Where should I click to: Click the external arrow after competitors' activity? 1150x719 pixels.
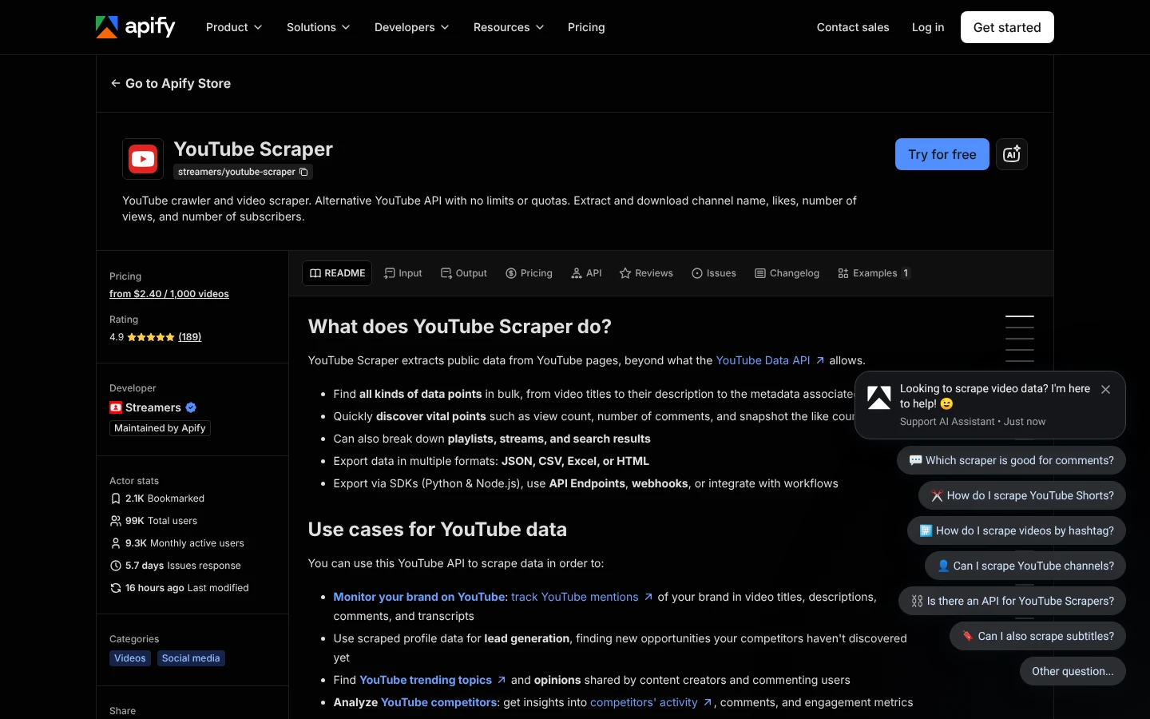708,702
